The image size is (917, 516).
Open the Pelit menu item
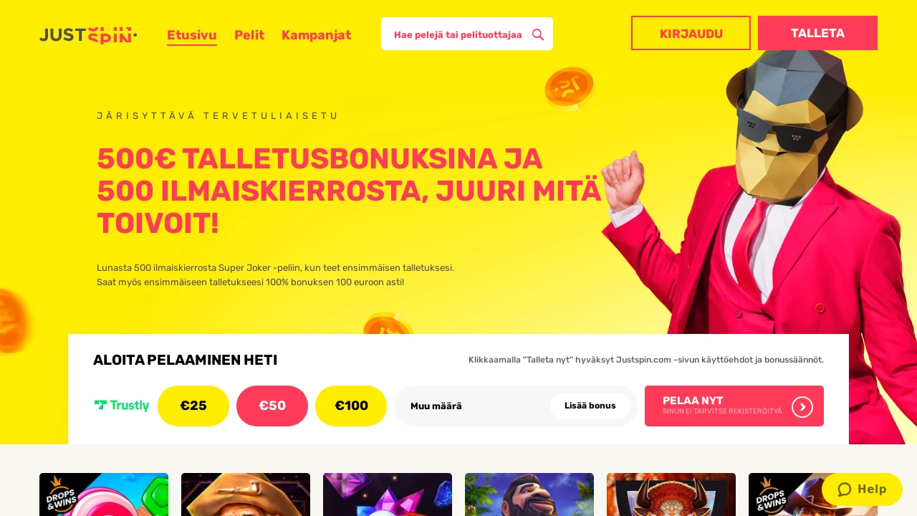pyautogui.click(x=249, y=35)
